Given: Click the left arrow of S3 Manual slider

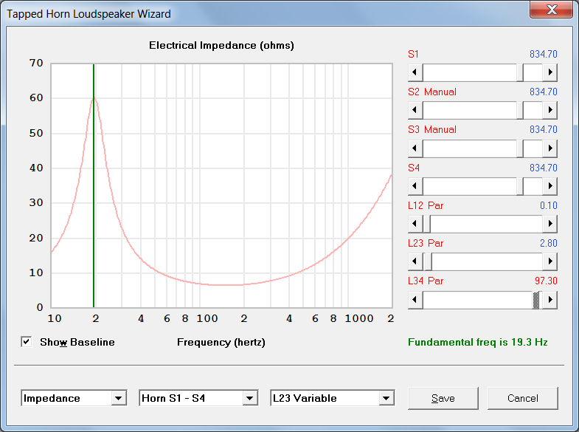Looking at the screenshot, I should click(x=415, y=148).
